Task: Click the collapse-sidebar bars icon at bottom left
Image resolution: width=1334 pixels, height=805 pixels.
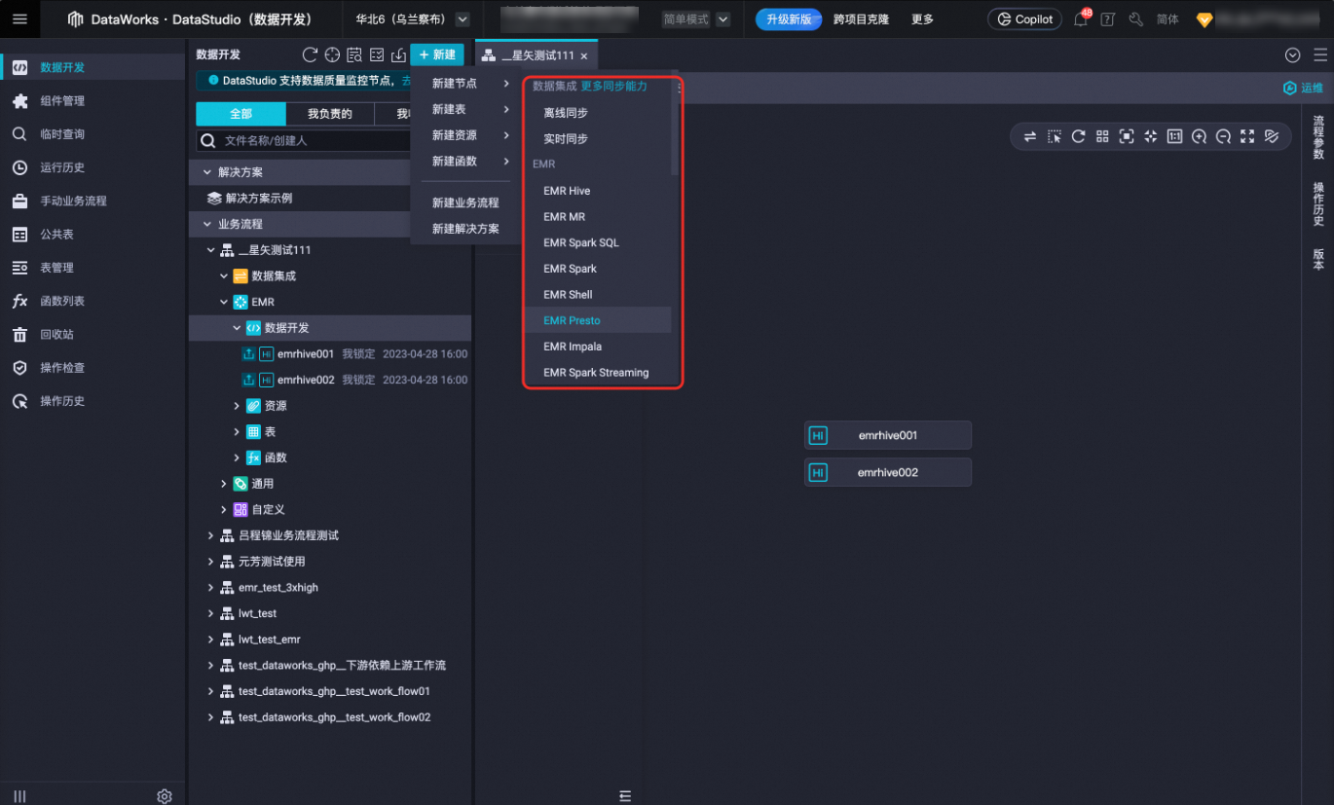Action: (19, 795)
